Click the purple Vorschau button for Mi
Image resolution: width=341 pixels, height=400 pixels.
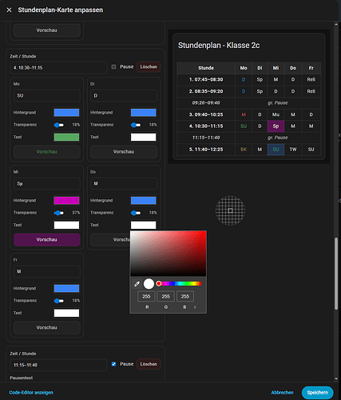tap(47, 239)
